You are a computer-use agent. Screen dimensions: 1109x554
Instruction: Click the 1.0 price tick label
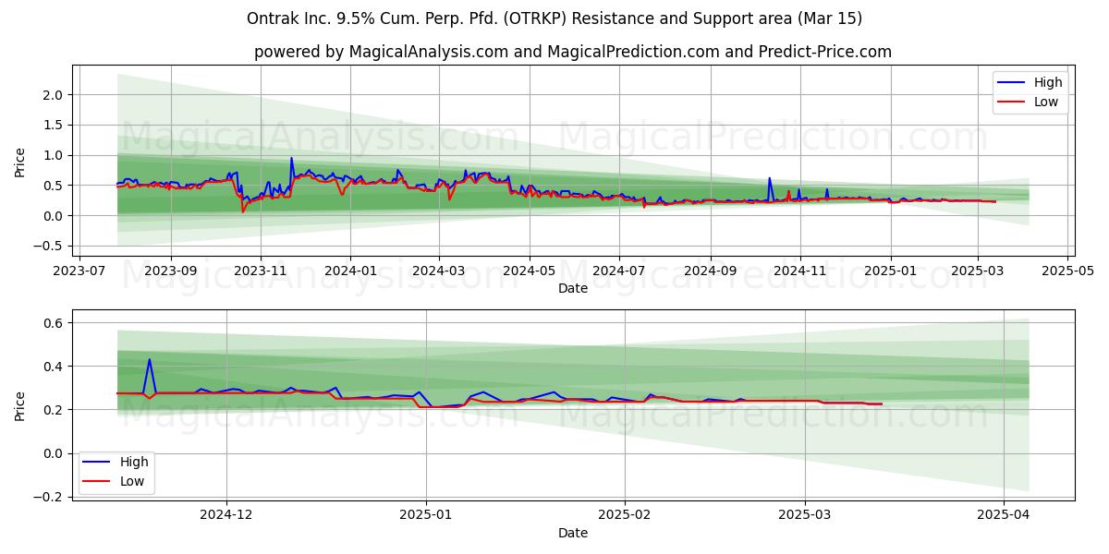(x=53, y=156)
